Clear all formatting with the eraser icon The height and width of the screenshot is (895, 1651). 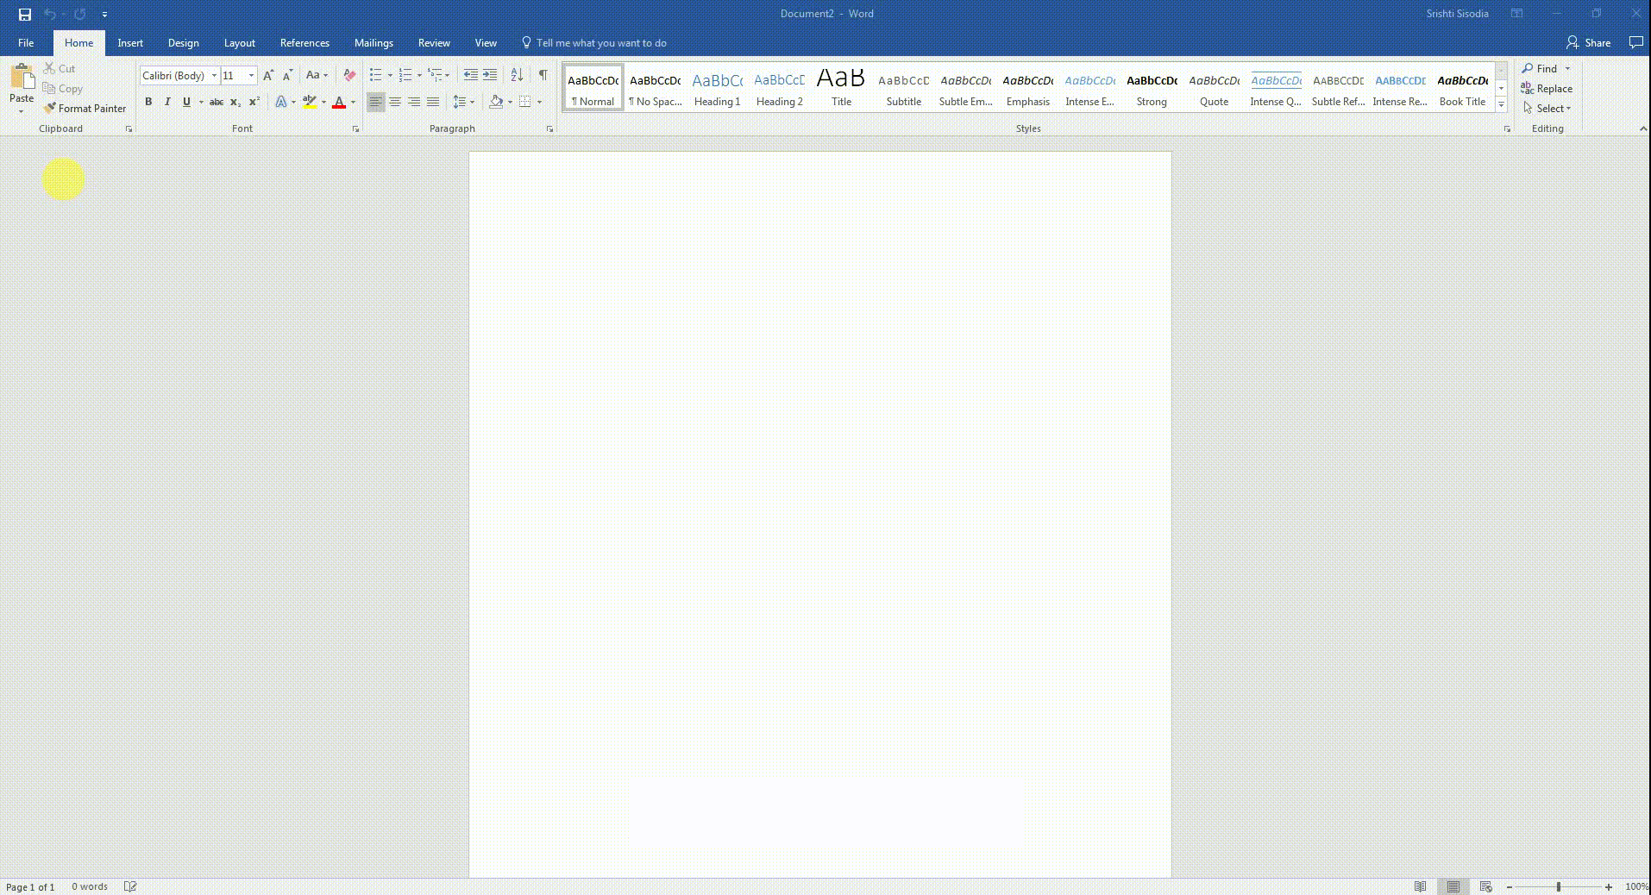pyautogui.click(x=349, y=76)
